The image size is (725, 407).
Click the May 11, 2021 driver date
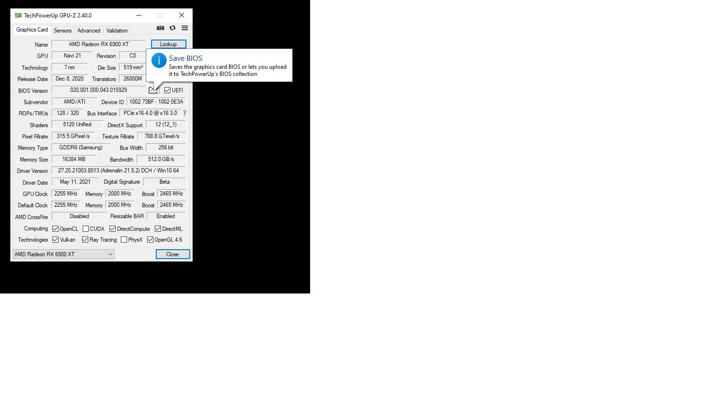click(75, 182)
